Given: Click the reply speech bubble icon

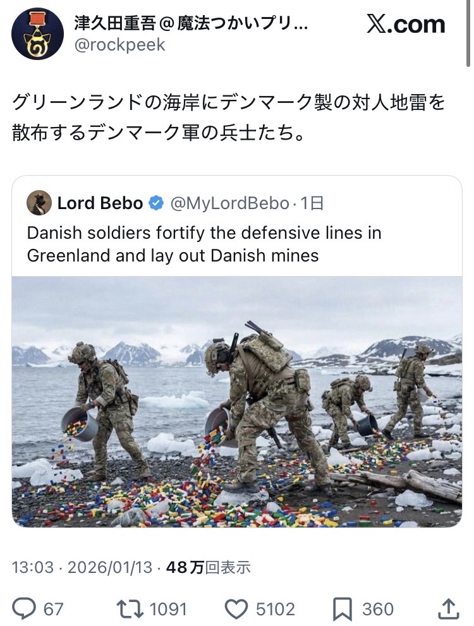Looking at the screenshot, I should 24,608.
